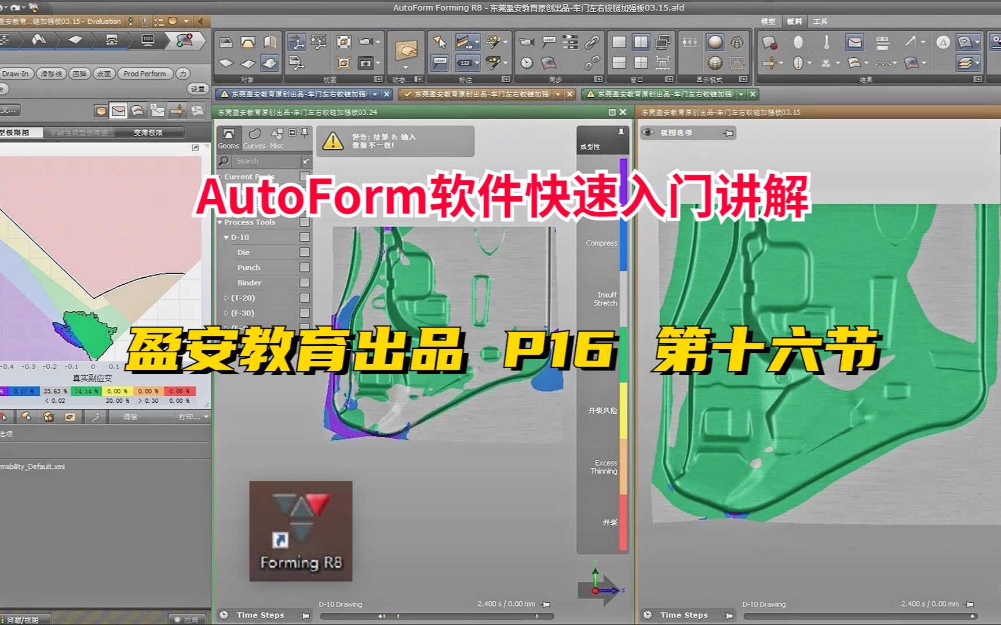Expand the (T-20) tree node
Image resolution: width=1001 pixels, height=625 pixels.
click(x=226, y=297)
